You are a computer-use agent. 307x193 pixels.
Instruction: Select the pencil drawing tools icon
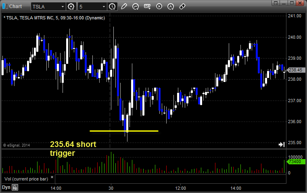124,6
